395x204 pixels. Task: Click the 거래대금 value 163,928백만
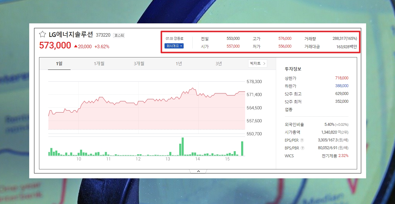[x=347, y=46]
